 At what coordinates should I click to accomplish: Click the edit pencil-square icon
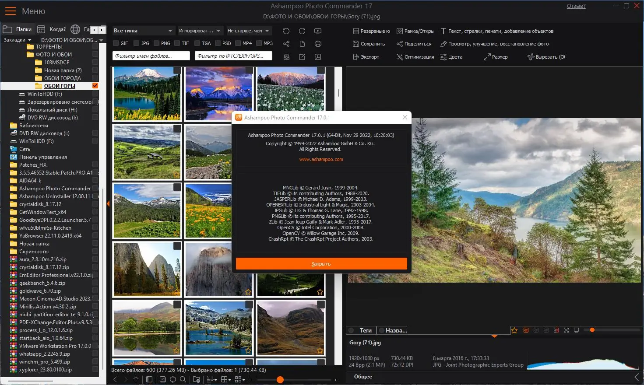coord(302,57)
